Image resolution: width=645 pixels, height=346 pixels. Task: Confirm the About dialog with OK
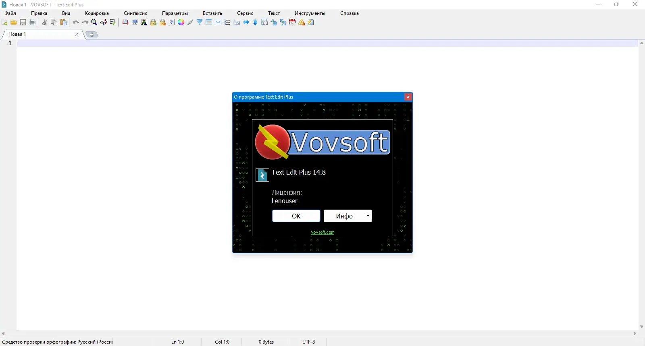point(296,216)
